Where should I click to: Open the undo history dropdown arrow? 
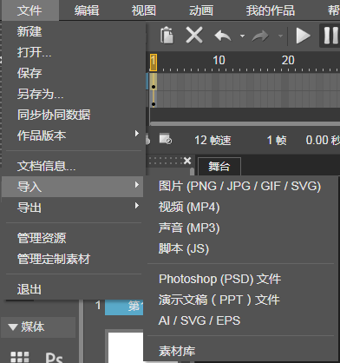242,36
